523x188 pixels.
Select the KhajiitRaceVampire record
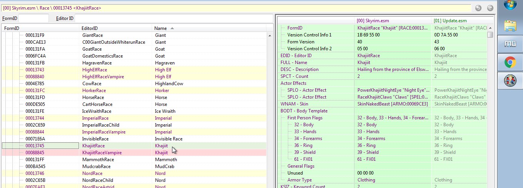134,153
